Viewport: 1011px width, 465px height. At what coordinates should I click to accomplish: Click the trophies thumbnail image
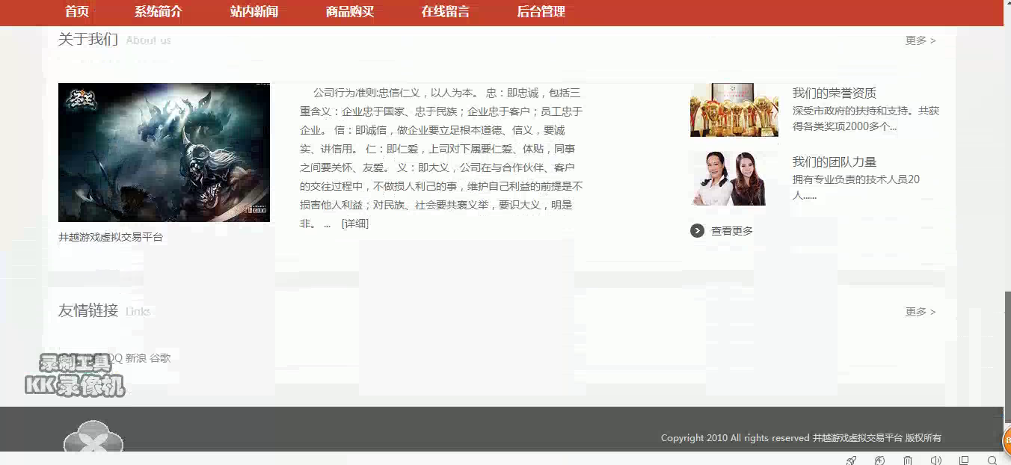pos(734,110)
